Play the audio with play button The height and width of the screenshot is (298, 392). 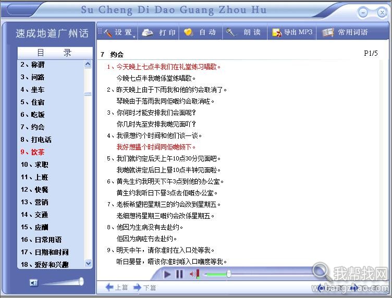(167, 274)
